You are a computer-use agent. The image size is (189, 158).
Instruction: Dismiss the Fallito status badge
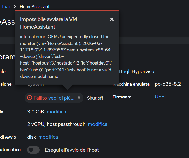pyautogui.click(x=79, y=98)
